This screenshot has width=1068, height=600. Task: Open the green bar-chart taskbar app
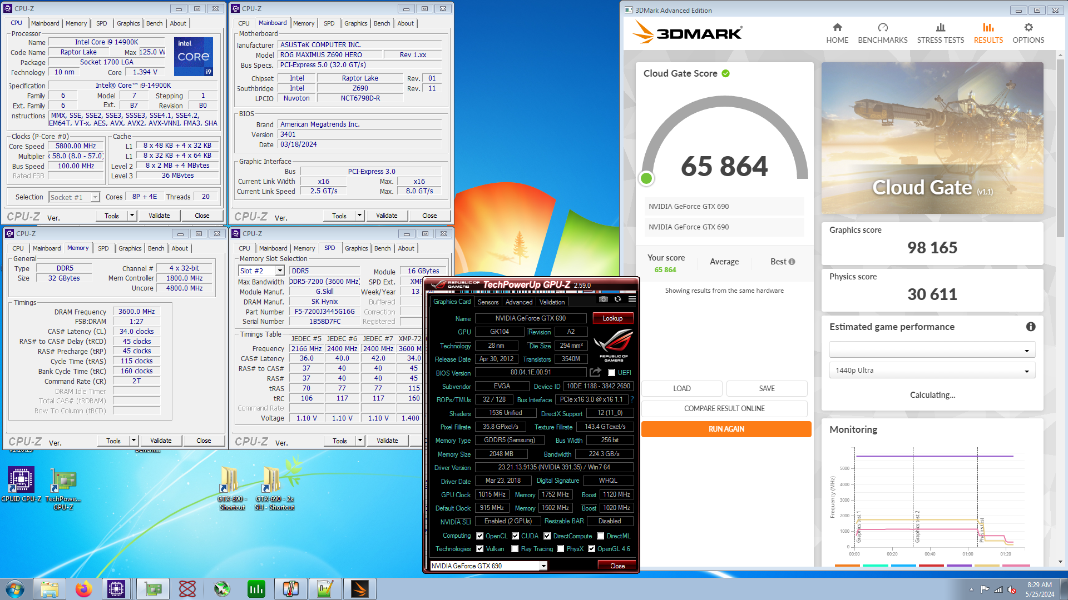point(256,589)
